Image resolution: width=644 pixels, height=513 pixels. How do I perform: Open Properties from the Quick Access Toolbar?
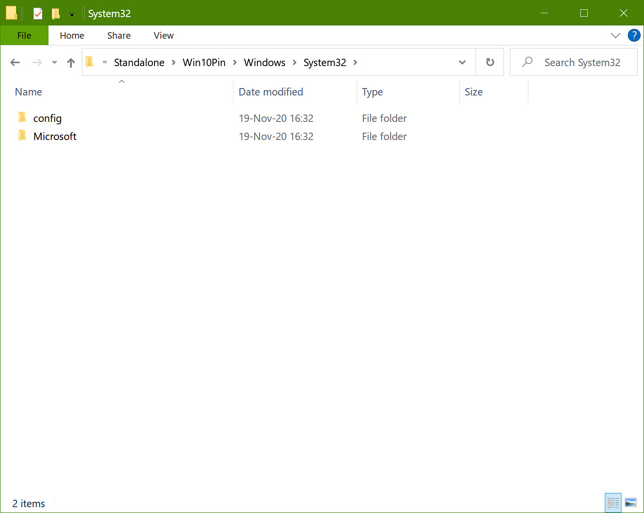[x=38, y=13]
